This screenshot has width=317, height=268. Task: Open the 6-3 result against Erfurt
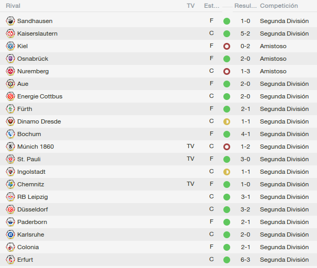click(x=245, y=260)
